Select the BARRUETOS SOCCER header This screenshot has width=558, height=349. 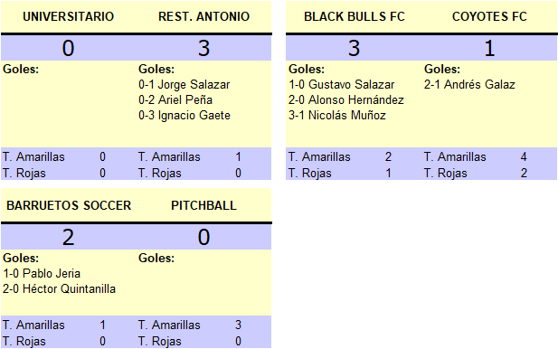pyautogui.click(x=69, y=205)
